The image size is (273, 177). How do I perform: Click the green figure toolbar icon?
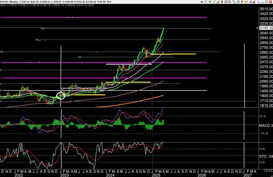(x=218, y=2)
